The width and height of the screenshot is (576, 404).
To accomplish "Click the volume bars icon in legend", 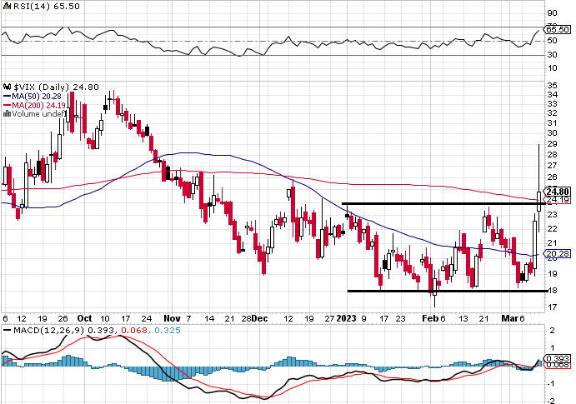I will (5, 114).
